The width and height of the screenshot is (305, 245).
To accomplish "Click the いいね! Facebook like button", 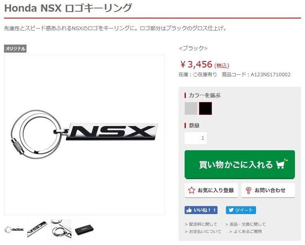I will 201,210.
